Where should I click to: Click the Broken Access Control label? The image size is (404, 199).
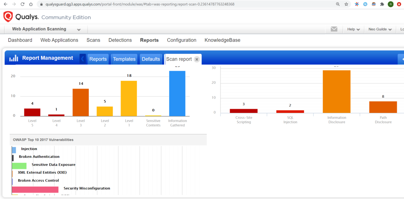tap(38, 180)
